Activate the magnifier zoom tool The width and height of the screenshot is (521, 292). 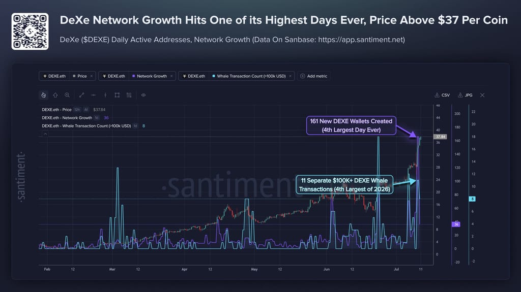[67, 95]
